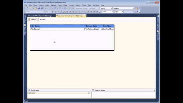Center text using toolbar icon
Image resolution: width=183 pixels, height=103 pixels.
(70, 12)
